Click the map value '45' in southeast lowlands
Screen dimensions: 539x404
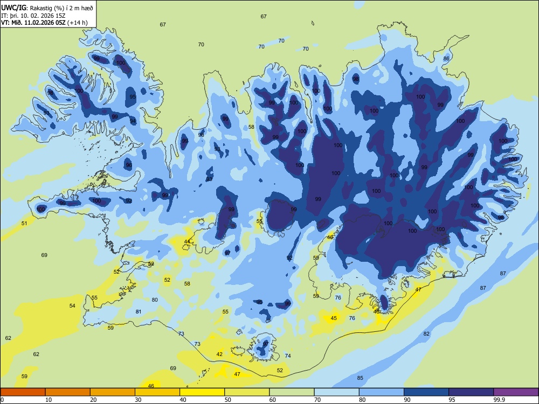pyautogui.click(x=334, y=318)
